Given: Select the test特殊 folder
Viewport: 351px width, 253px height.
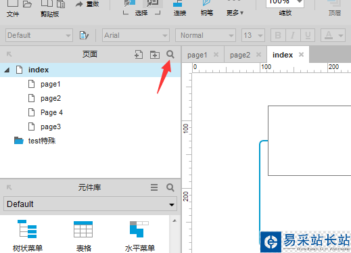Looking at the screenshot, I should [x=42, y=141].
